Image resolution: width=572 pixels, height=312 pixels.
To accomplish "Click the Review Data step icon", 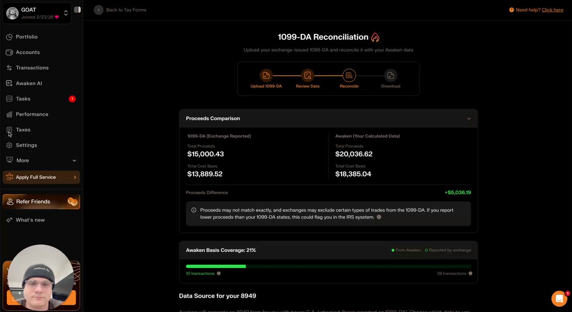I will [x=307, y=76].
